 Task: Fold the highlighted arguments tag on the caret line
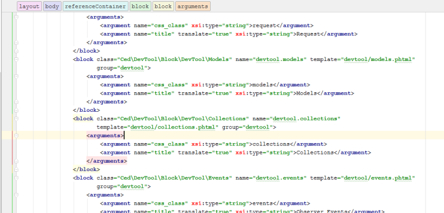click(16, 135)
